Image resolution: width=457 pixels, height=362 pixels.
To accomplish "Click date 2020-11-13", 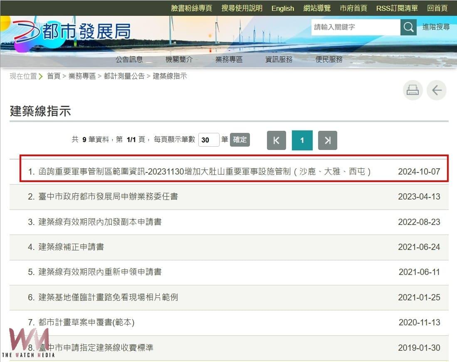I will coord(419,322).
